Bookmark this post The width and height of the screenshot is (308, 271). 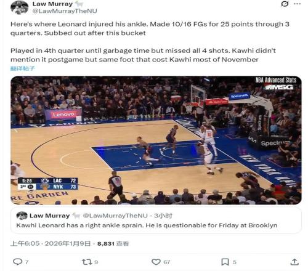[225, 262]
